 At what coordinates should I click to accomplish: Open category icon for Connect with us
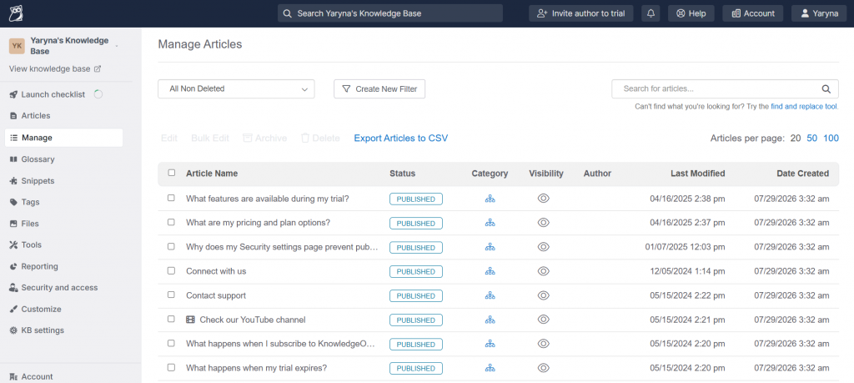(490, 271)
